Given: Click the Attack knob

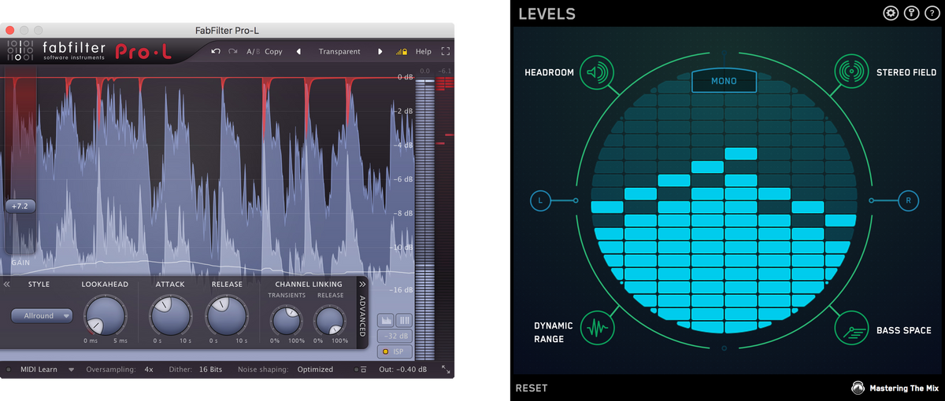Looking at the screenshot, I should tap(169, 315).
